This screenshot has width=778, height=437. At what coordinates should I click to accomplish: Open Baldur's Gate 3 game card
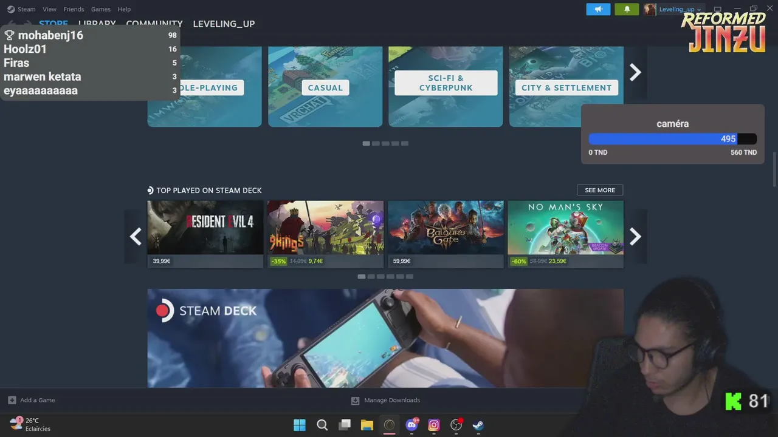[446, 234]
